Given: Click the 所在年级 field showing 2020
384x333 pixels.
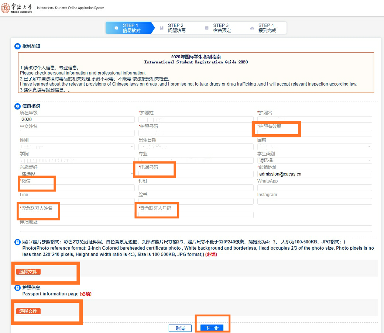Looking at the screenshot, I should [x=77, y=119].
